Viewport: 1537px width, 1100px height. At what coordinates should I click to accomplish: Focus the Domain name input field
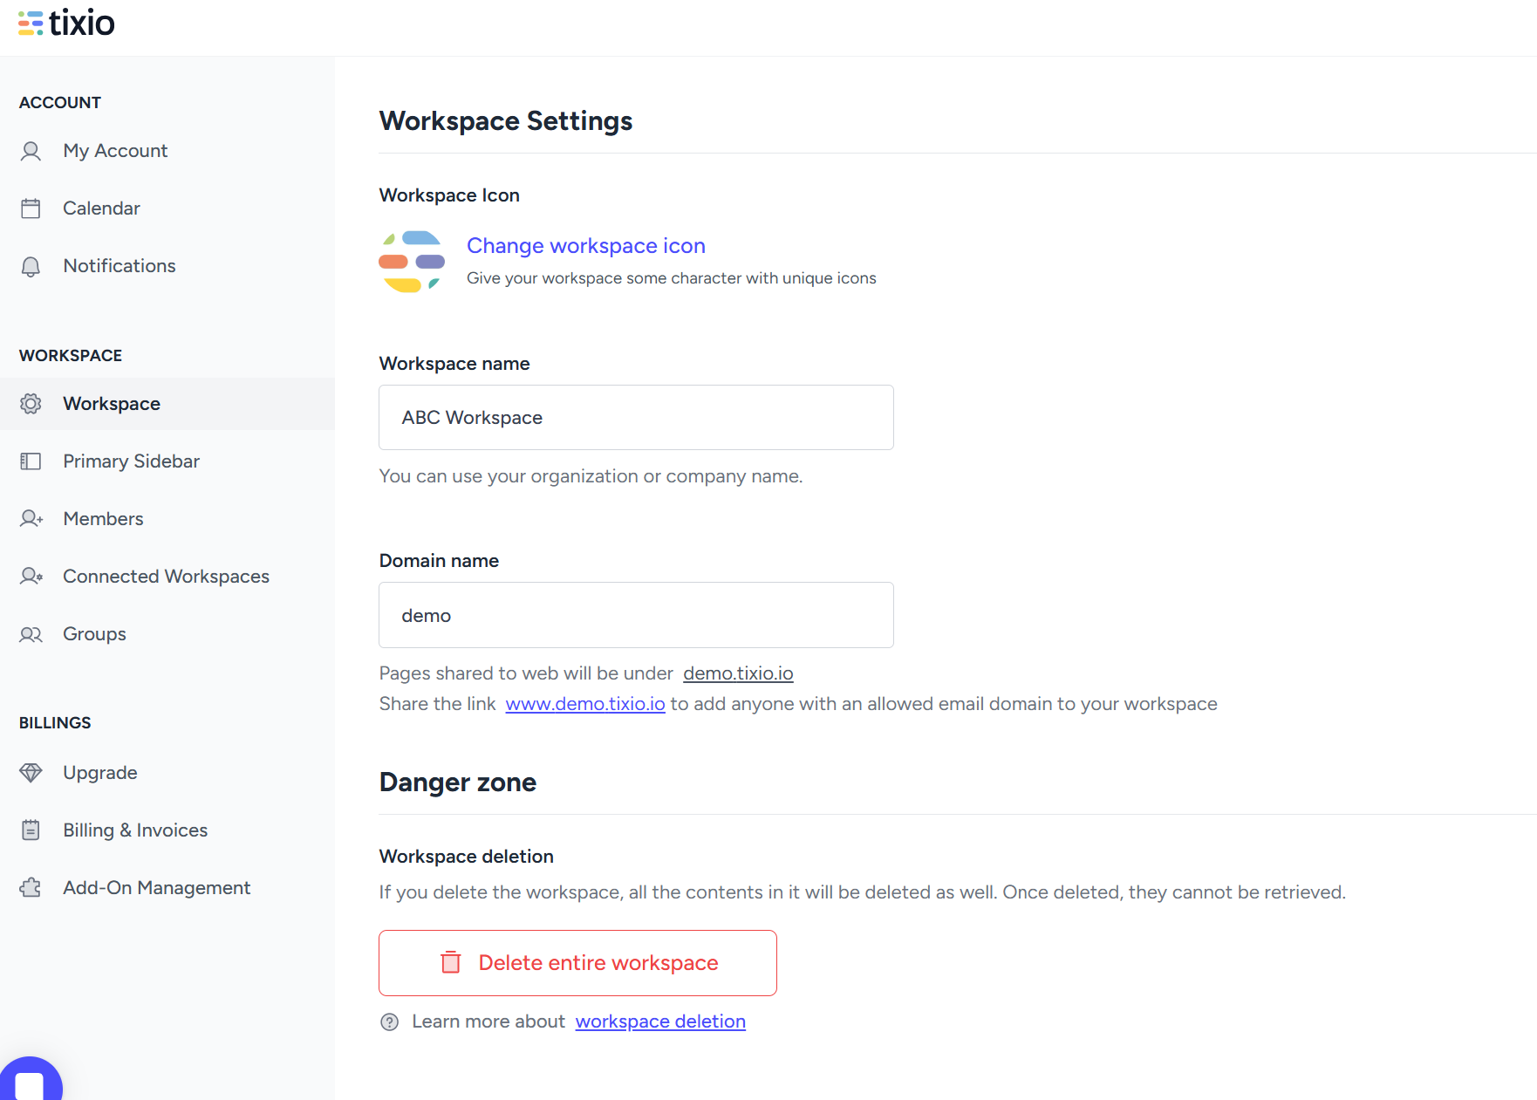click(x=636, y=615)
